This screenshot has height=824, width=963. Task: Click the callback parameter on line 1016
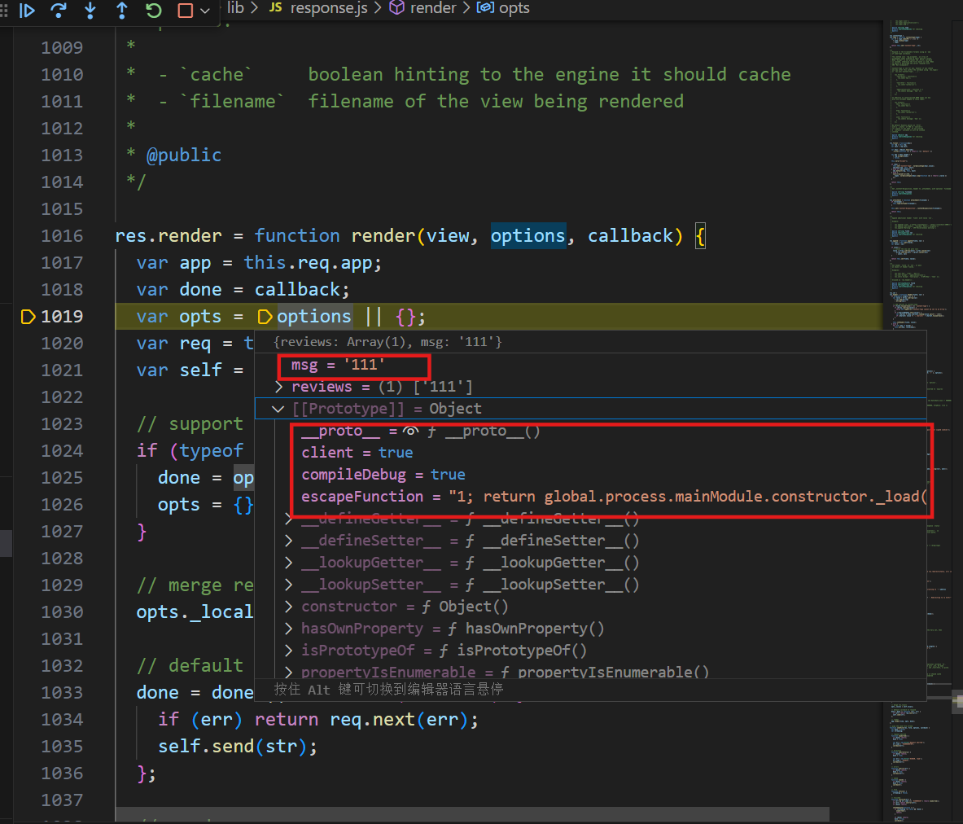click(630, 236)
